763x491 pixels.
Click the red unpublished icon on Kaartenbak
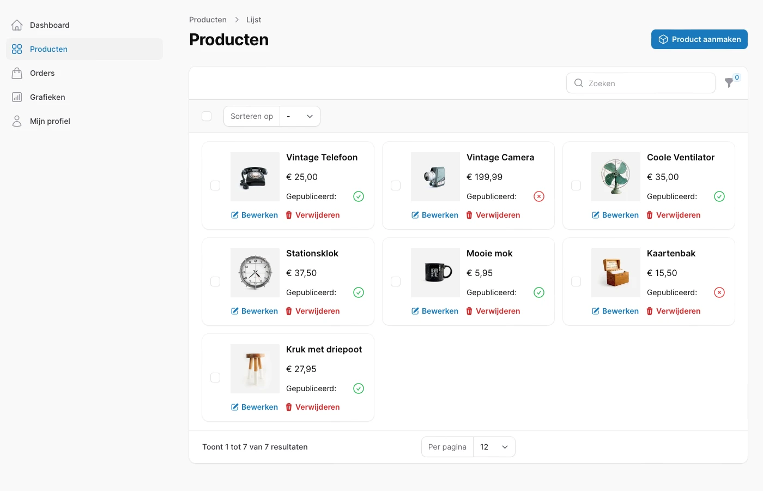point(719,292)
